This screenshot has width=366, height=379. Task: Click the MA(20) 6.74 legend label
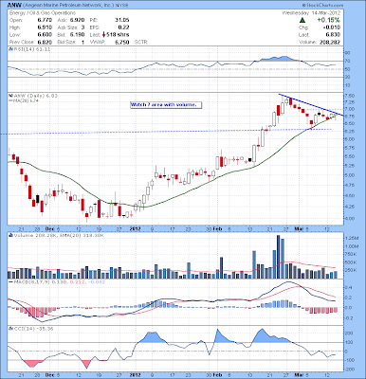(x=25, y=100)
